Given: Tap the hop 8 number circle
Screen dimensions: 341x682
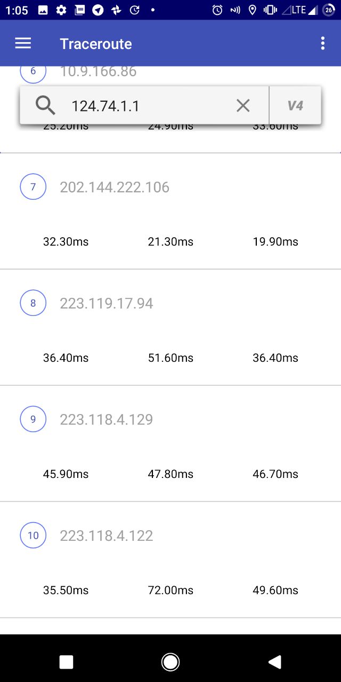Looking at the screenshot, I should [33, 303].
